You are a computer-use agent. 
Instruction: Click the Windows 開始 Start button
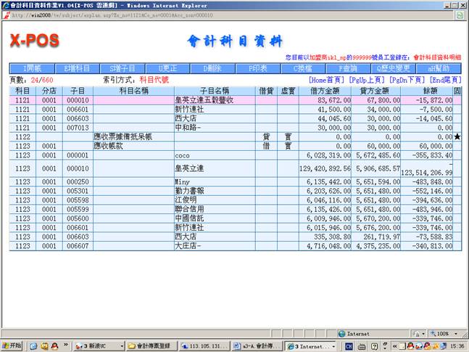pyautogui.click(x=13, y=346)
